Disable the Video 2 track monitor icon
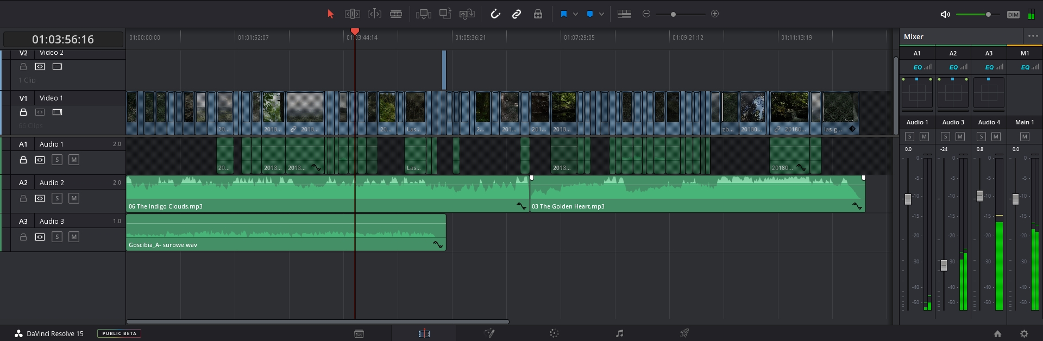This screenshot has width=1043, height=341. 57,66
